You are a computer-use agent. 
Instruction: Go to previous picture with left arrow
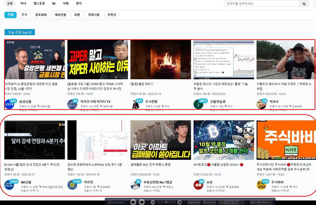(x=133, y=202)
